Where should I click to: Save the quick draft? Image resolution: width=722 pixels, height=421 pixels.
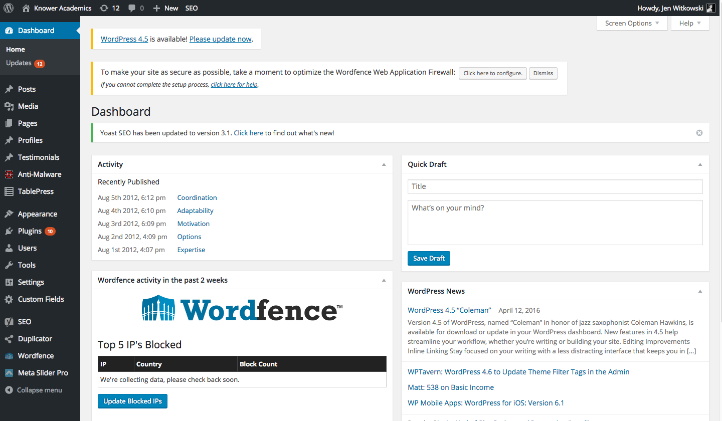tap(429, 258)
